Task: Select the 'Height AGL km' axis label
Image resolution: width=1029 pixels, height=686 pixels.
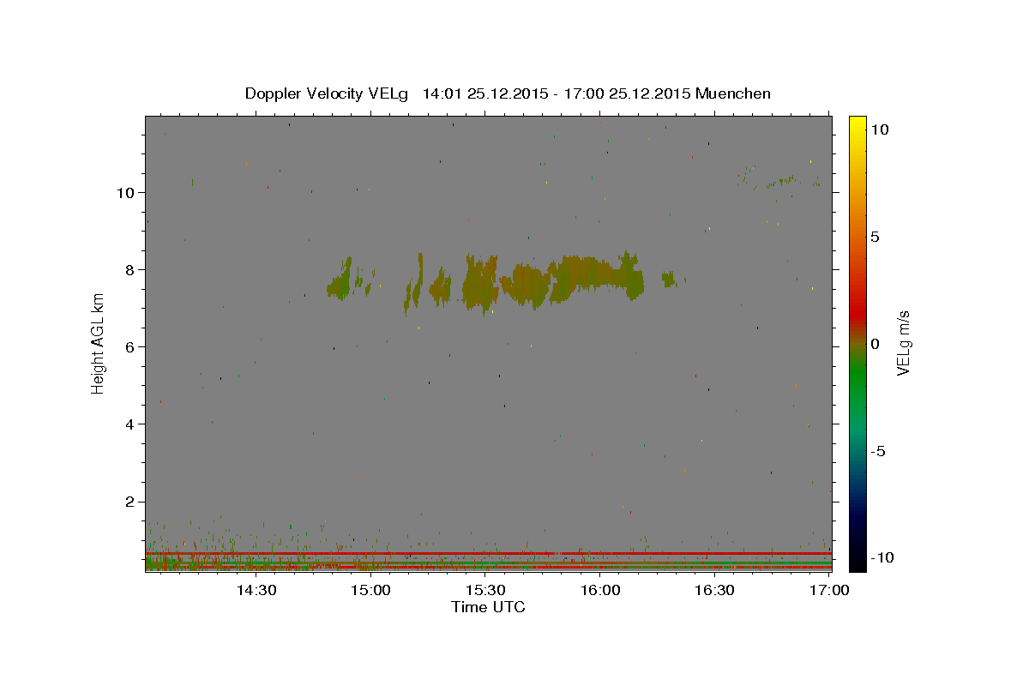Action: [98, 344]
